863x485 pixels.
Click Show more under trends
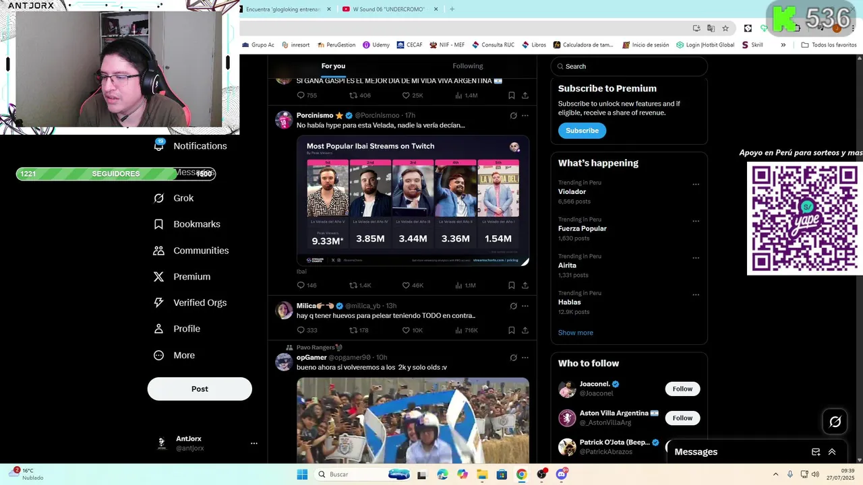coord(575,333)
